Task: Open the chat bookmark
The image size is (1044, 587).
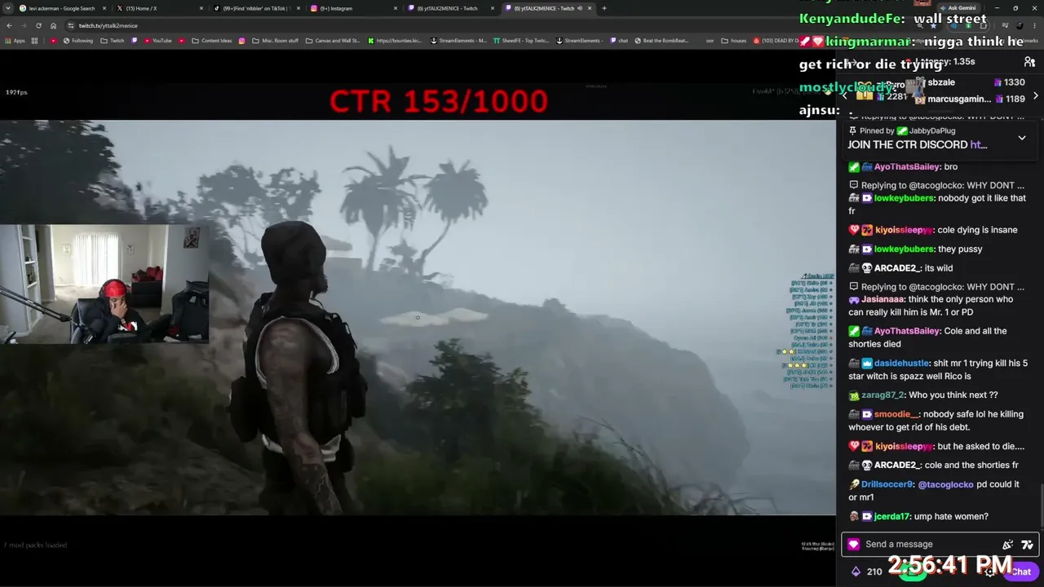Action: [x=619, y=41]
